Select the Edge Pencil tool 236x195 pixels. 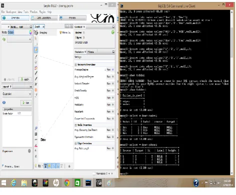coord(36,78)
